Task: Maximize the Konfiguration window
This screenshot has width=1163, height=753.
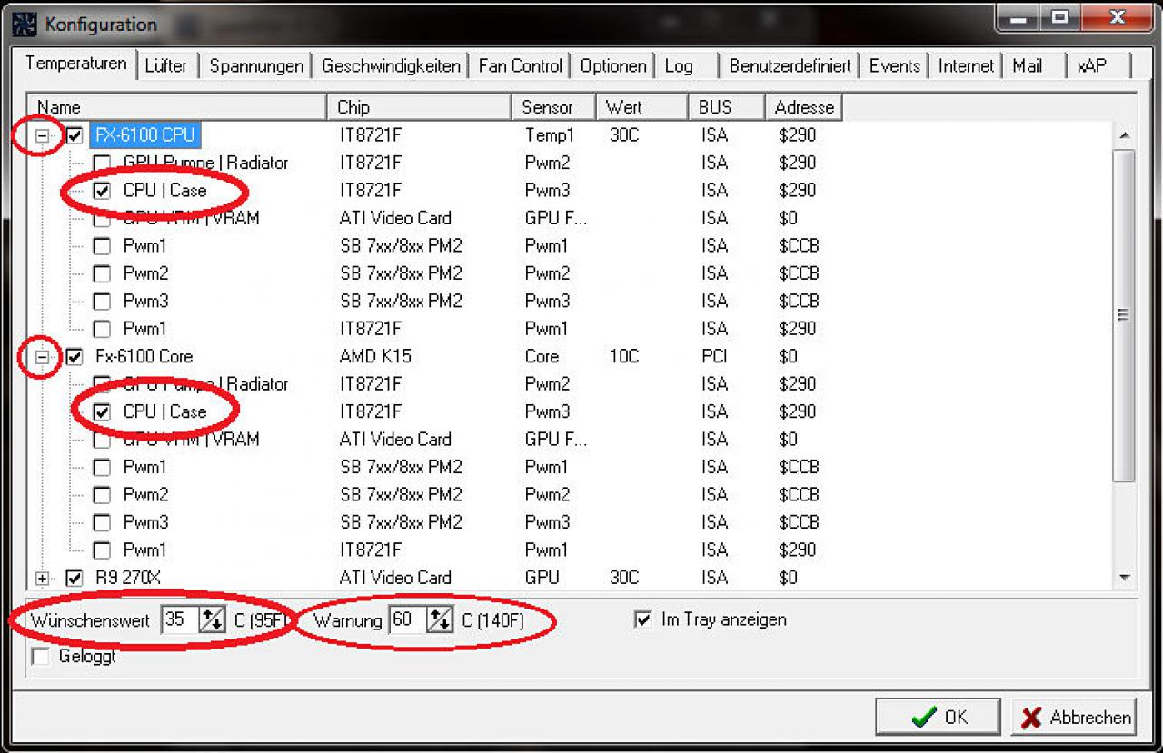Action: point(1060,16)
